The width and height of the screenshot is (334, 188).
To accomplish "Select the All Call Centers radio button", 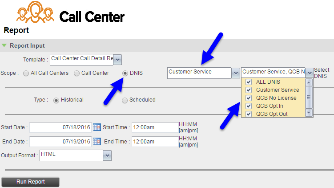I will tap(26, 73).
